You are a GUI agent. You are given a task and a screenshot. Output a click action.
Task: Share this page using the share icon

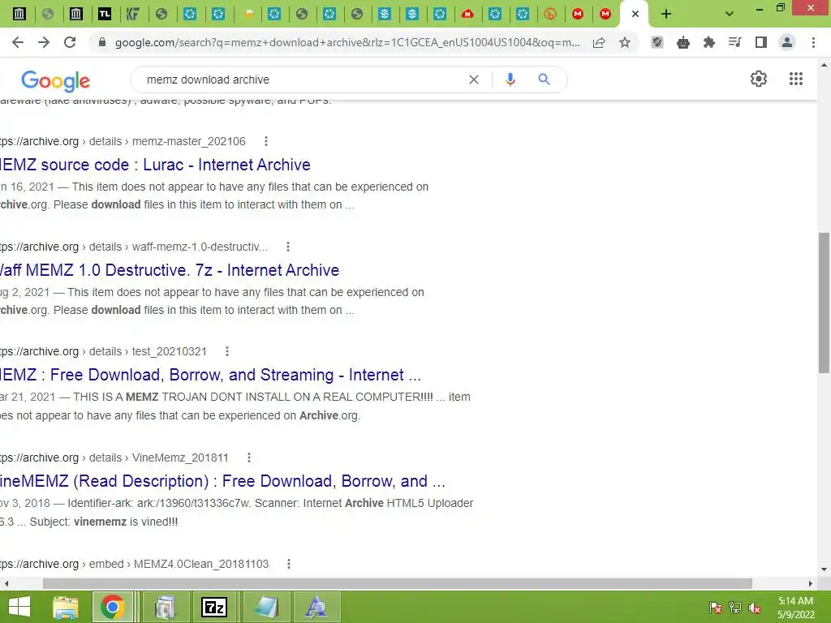pyautogui.click(x=599, y=42)
